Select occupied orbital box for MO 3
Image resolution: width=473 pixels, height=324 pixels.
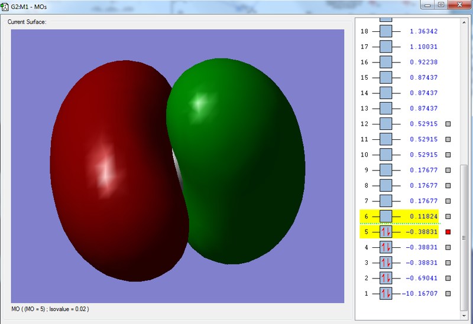coord(386,263)
